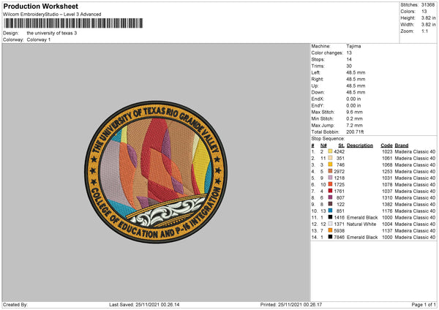Click the Stop Sequence heading

click(x=328, y=138)
